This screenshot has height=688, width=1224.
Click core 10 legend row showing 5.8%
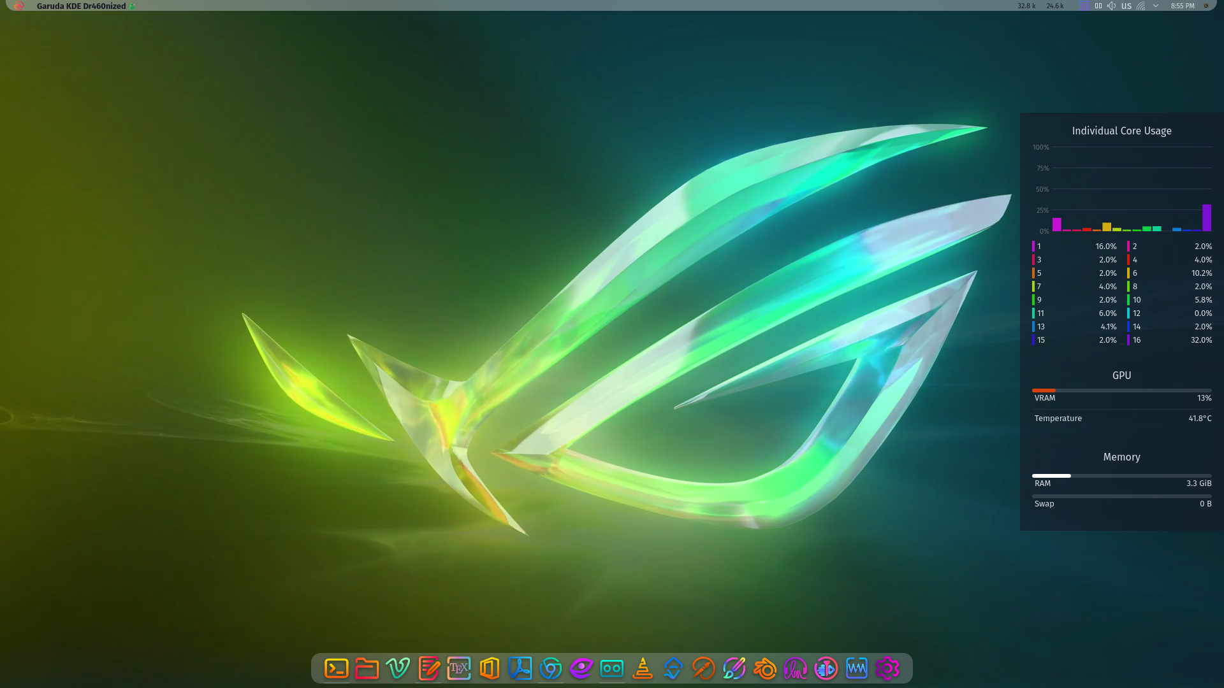pyautogui.click(x=1170, y=299)
